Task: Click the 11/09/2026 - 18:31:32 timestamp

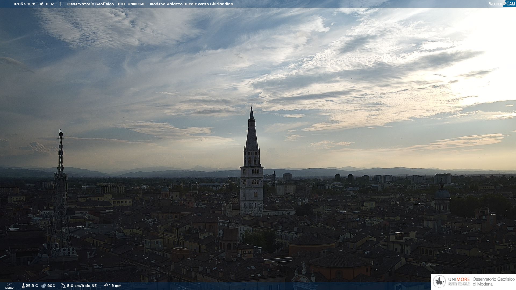Action: click(x=34, y=4)
